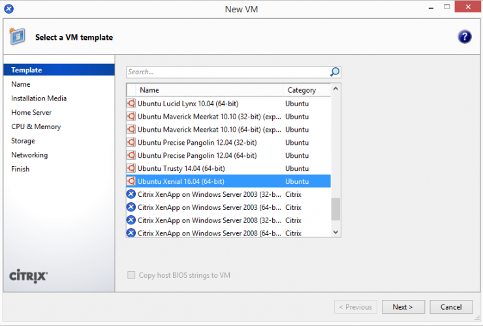Click the XenCenter icon in the title bar
The width and height of the screenshot is (483, 326).
[x=8, y=8]
